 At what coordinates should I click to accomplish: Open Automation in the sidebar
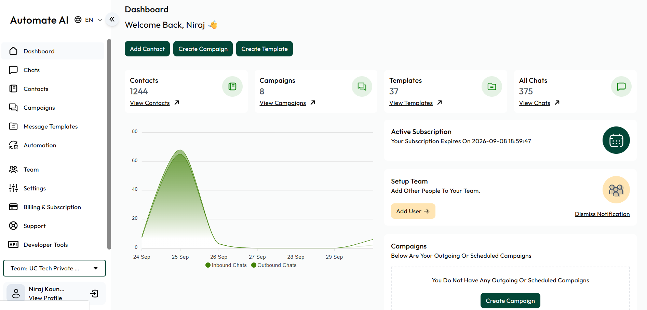(x=40, y=145)
